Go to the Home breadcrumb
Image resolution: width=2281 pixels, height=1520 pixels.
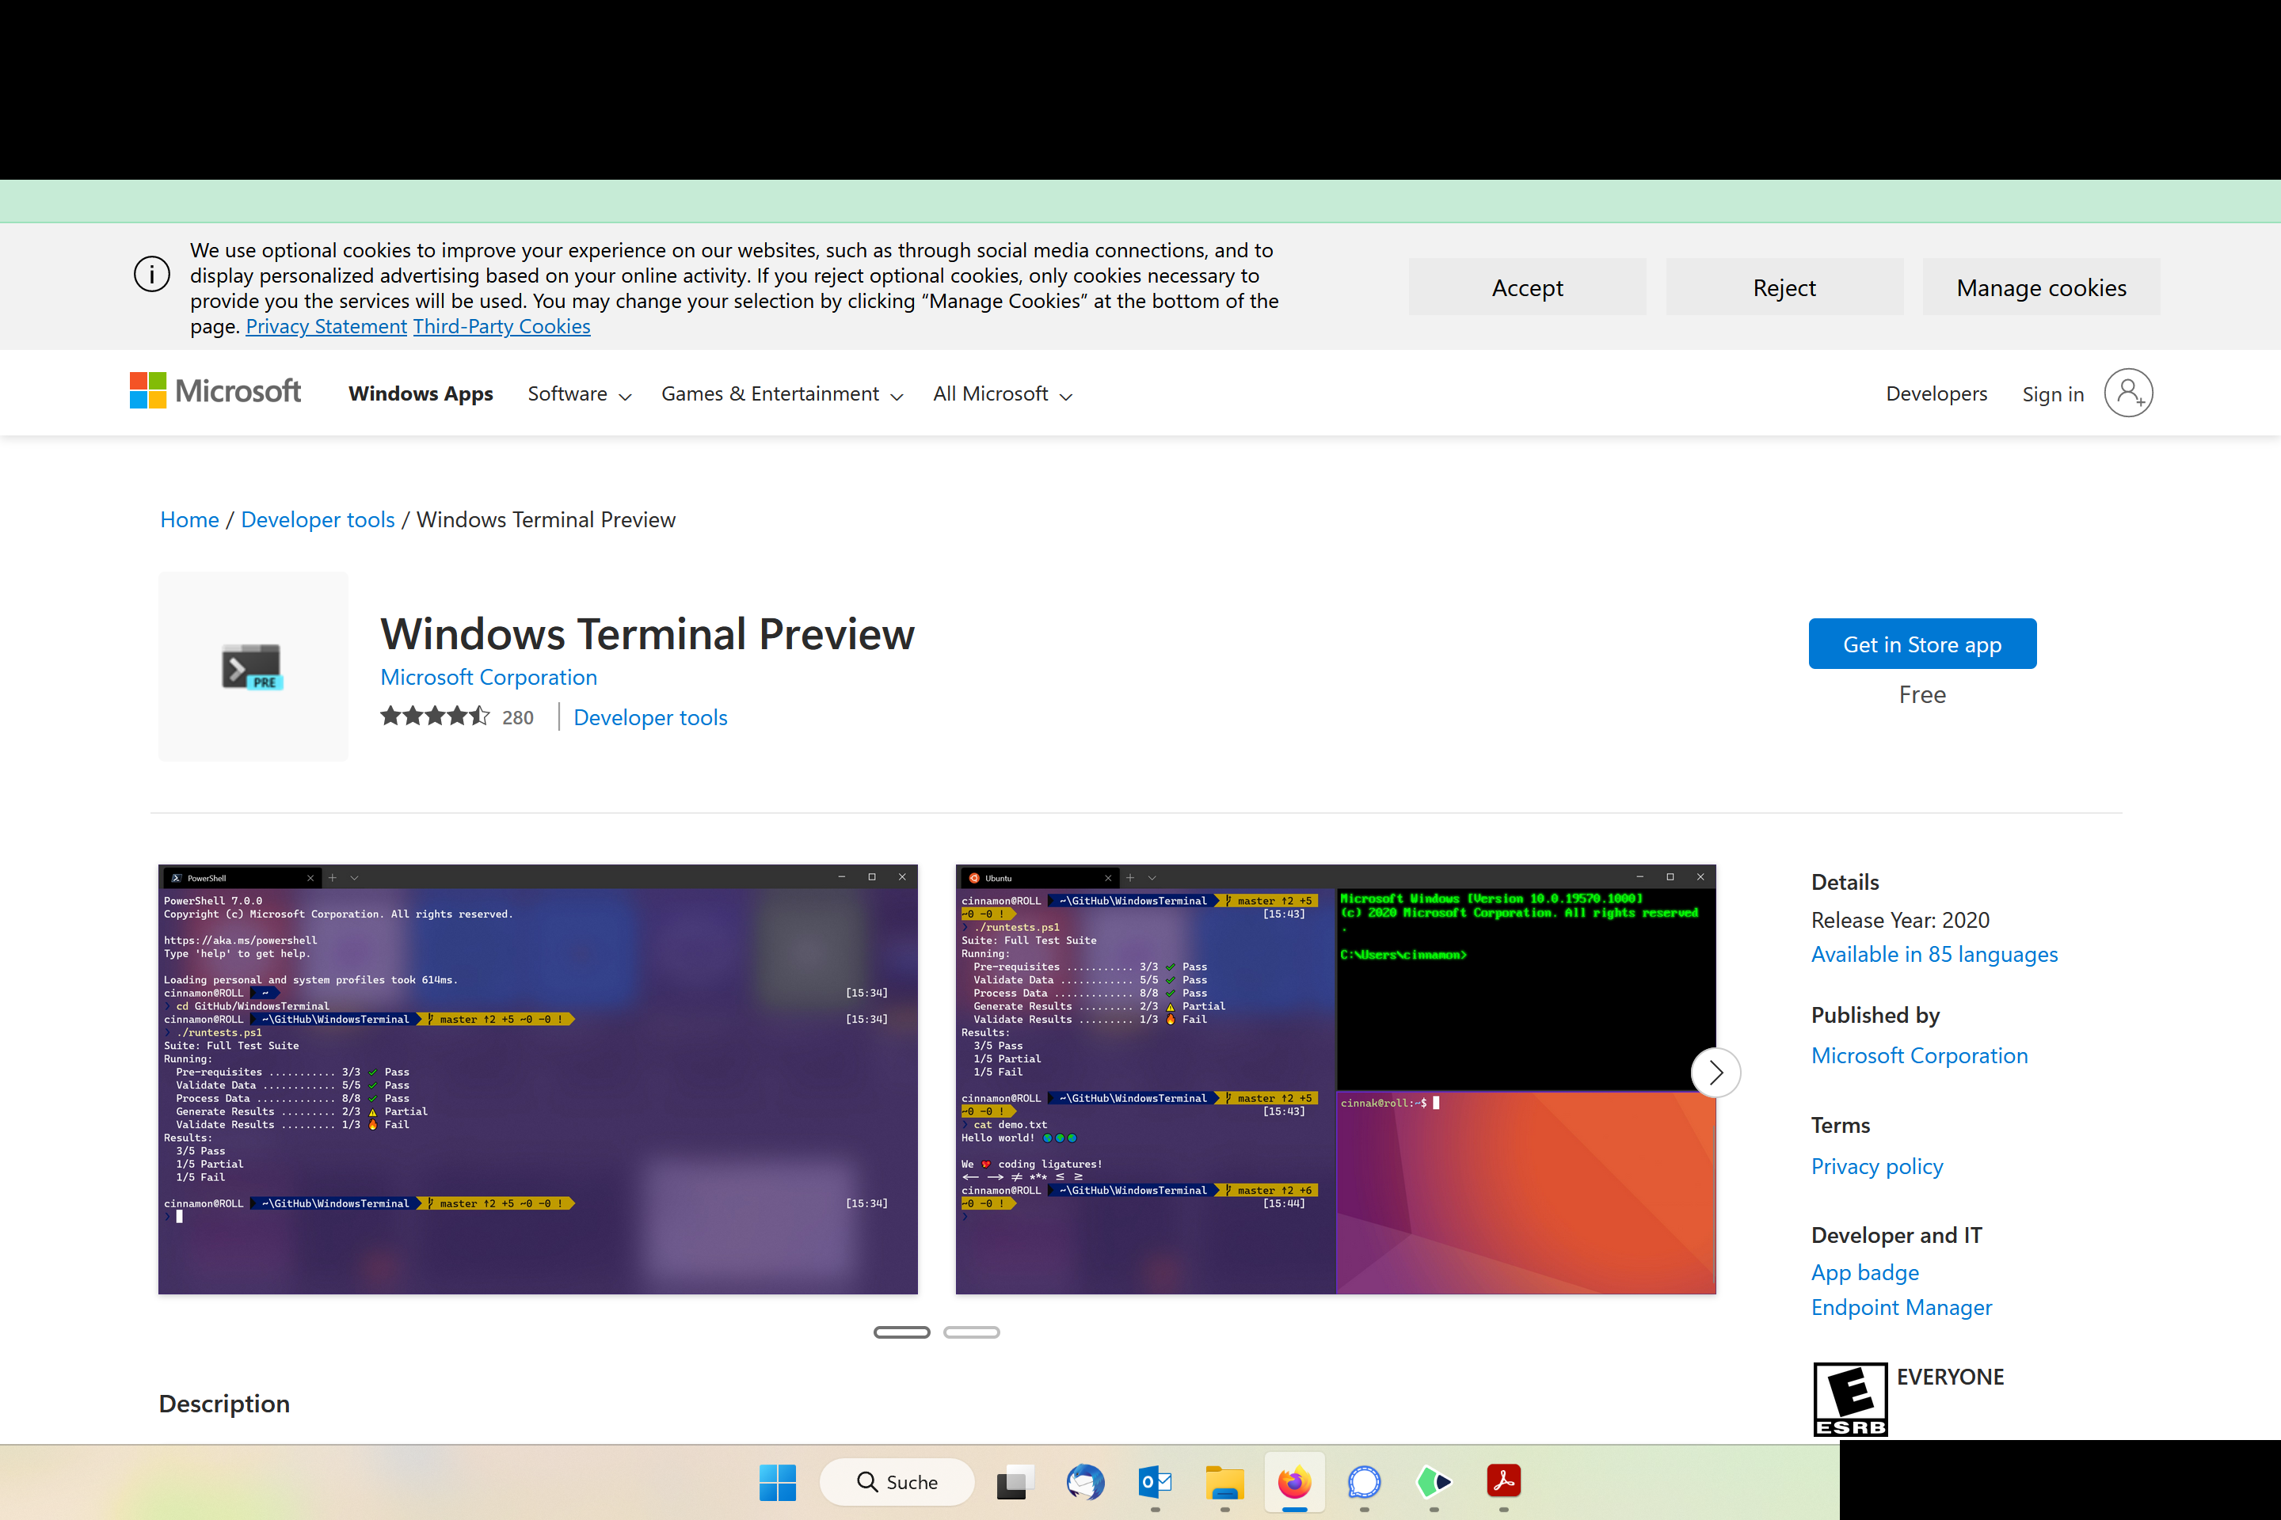189,519
